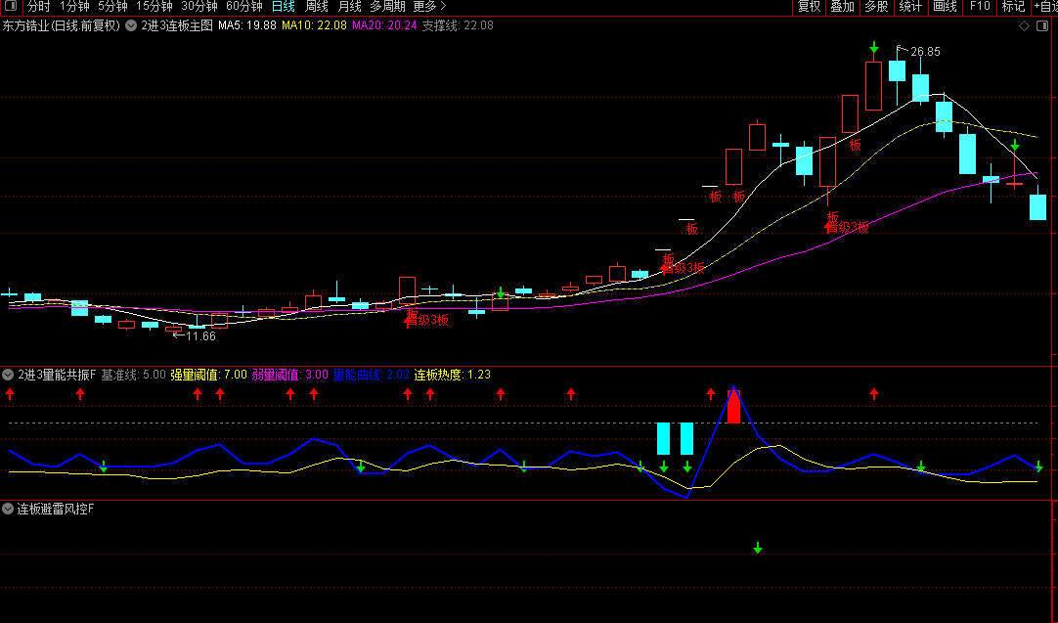Switch to 1分钟 period
1058x623 pixels.
point(74,6)
